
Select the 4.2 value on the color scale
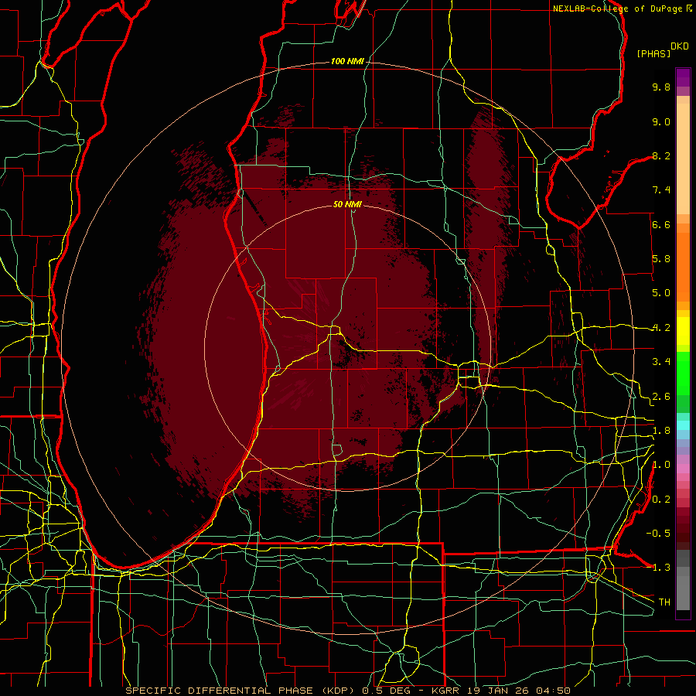[x=661, y=328]
